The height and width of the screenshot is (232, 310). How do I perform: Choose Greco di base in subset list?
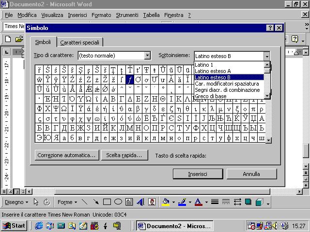[x=229, y=96]
